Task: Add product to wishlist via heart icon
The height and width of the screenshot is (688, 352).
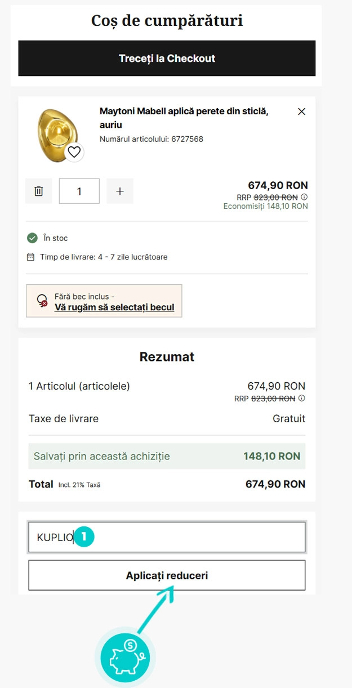Action: [75, 152]
